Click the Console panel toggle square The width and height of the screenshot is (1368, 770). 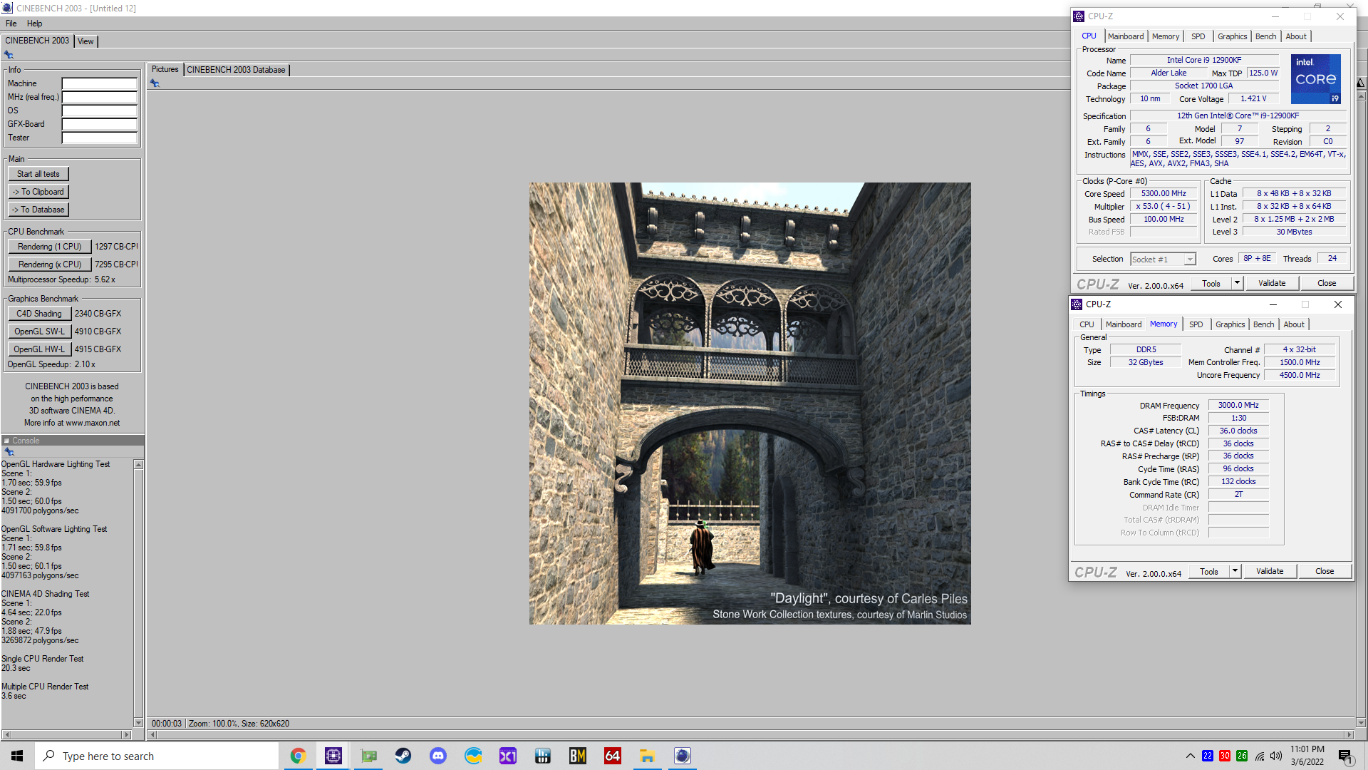(6, 441)
